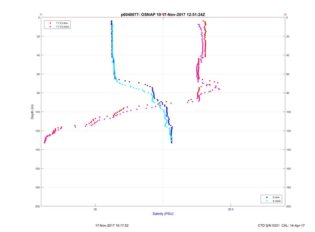Click the red temperature tick label 11
Image resolution: width=315 pixels, height=232 pixels.
pyautogui.click(x=41, y=15)
